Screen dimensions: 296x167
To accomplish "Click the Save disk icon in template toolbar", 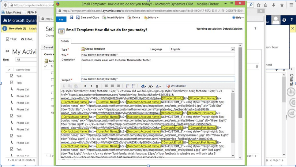I will (71, 17).
